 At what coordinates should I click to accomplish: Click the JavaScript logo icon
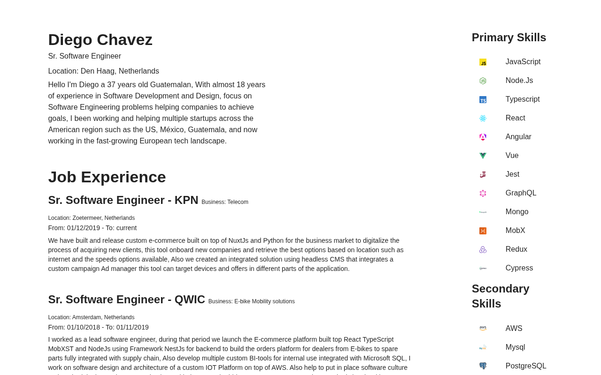(483, 62)
